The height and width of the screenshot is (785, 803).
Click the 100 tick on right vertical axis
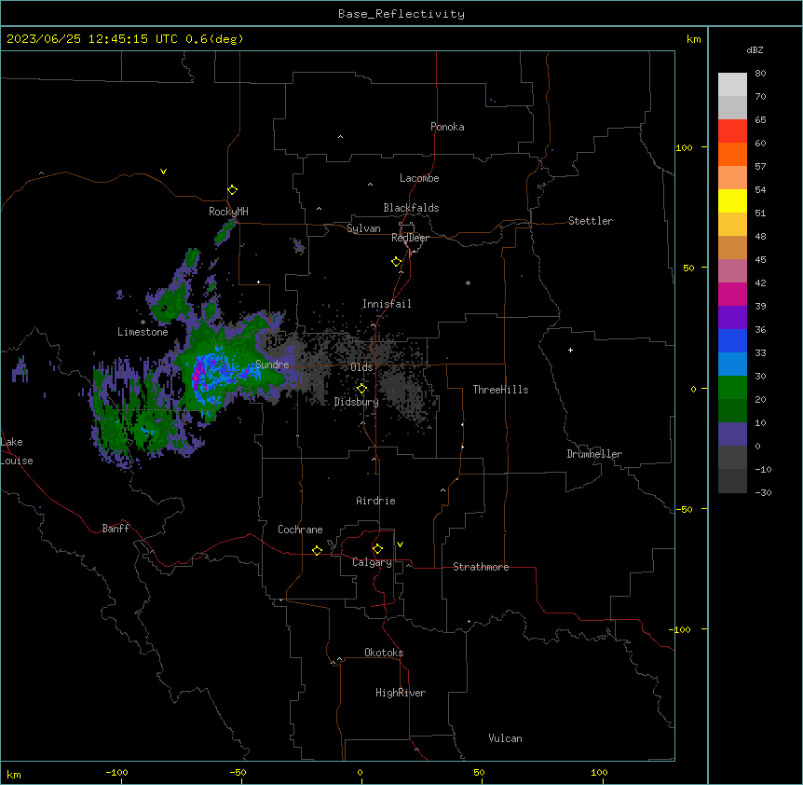point(684,147)
